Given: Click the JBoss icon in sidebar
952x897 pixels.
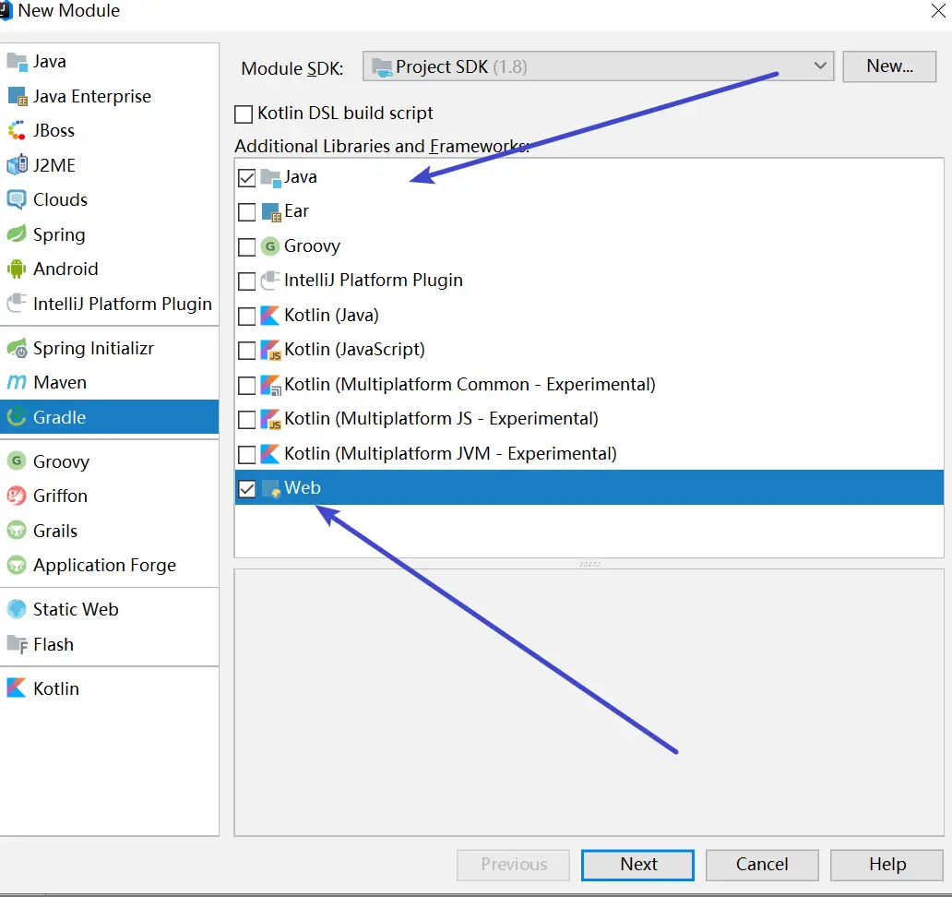Looking at the screenshot, I should point(17,130).
